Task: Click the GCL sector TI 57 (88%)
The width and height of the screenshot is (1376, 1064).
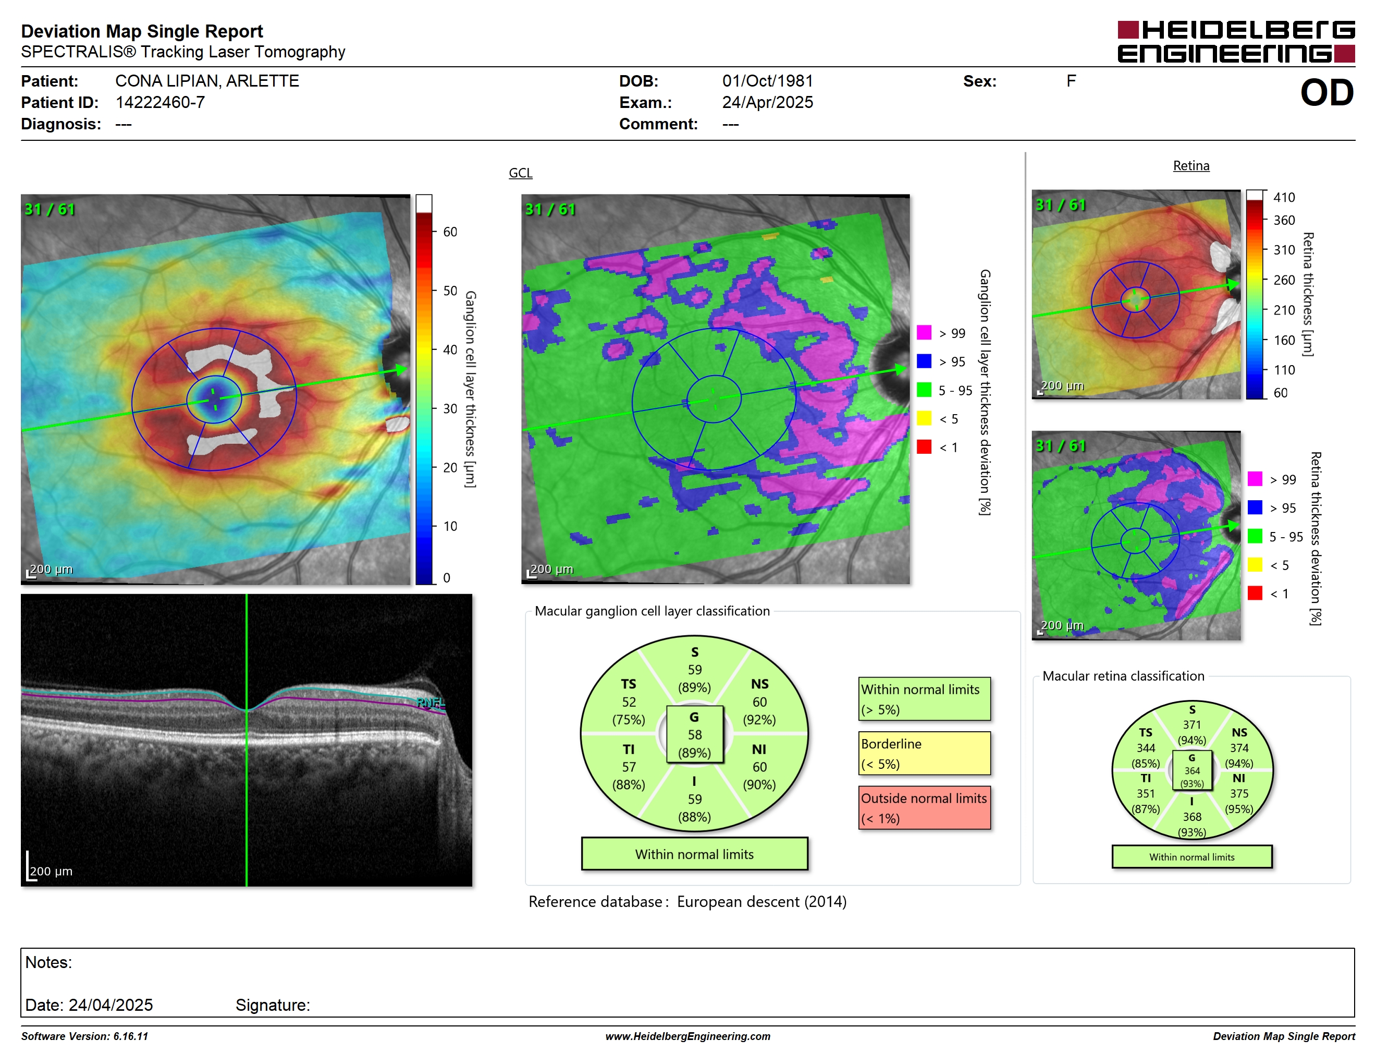Action: pyautogui.click(x=629, y=767)
